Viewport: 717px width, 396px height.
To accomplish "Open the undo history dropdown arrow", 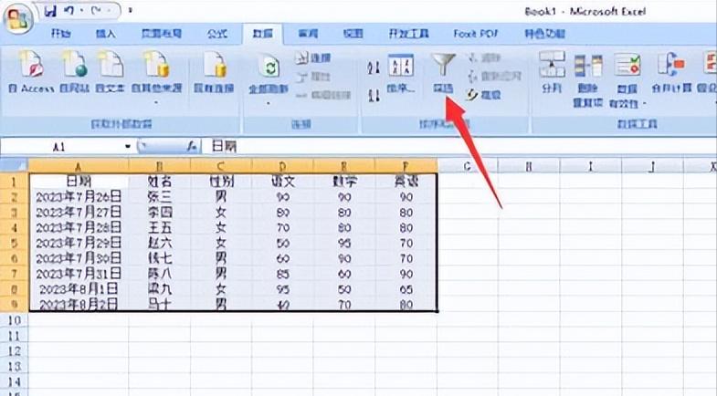I will 80,10.
